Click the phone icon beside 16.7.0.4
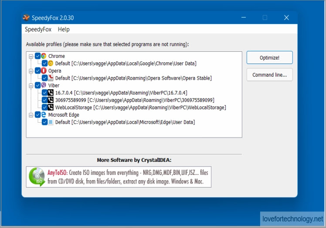Image resolution: width=326 pixels, height=228 pixels. point(51,93)
